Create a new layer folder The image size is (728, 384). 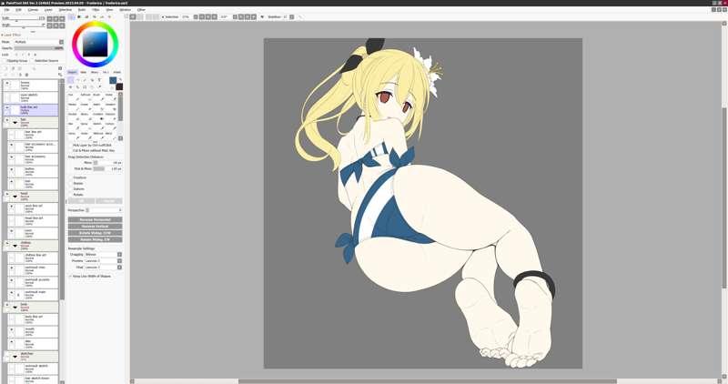point(19,68)
